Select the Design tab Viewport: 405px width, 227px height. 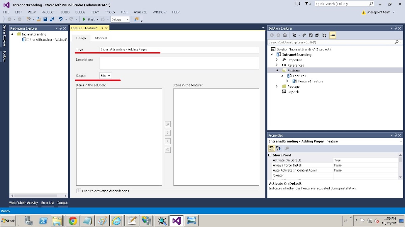coord(81,38)
